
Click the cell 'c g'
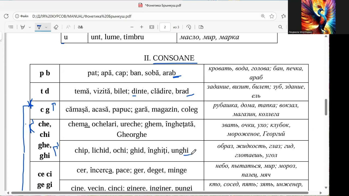[45, 110]
